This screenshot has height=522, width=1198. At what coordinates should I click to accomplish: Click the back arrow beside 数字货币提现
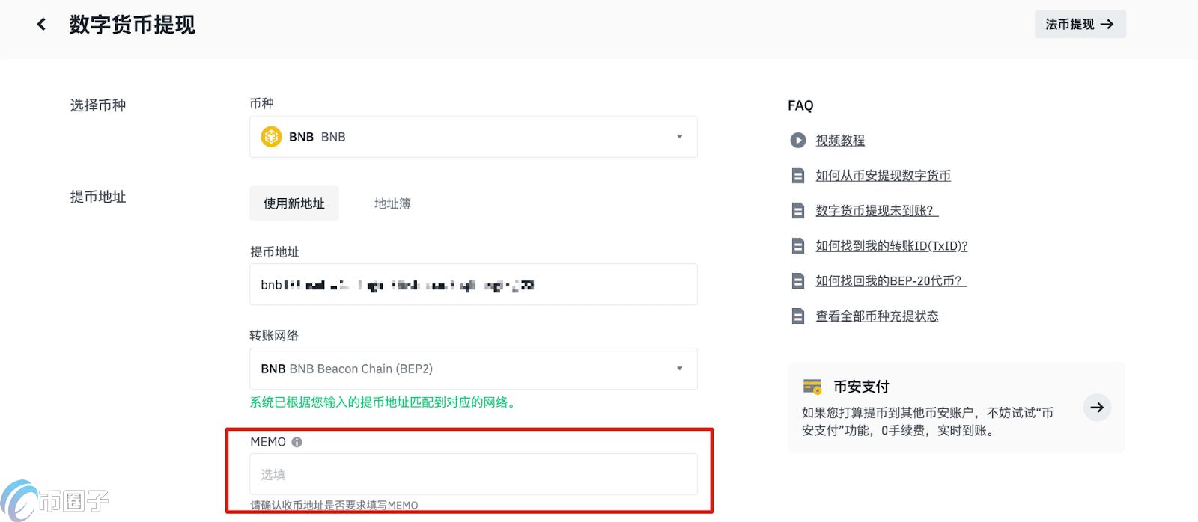tap(41, 25)
